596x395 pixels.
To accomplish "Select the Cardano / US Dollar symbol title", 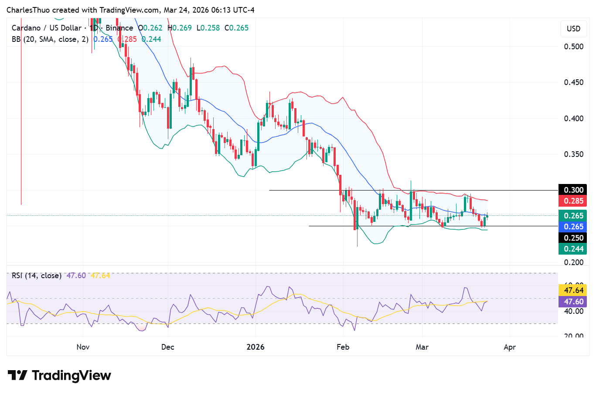I will click(47, 28).
